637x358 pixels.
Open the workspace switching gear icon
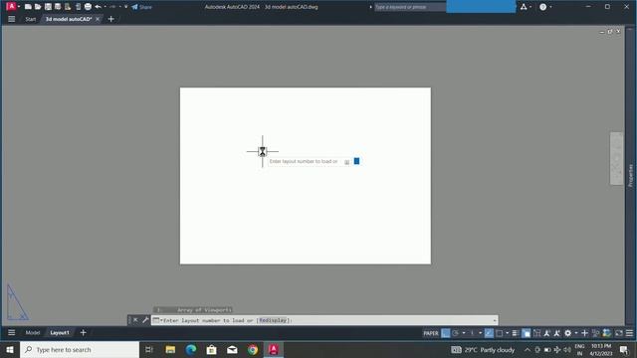568,333
